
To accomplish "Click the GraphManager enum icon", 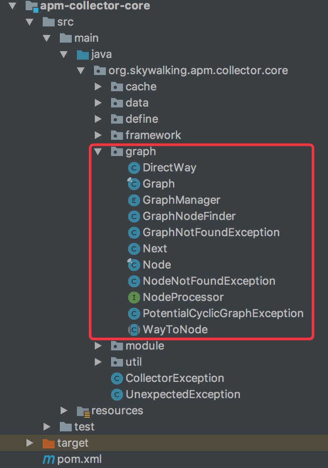I will (134, 200).
